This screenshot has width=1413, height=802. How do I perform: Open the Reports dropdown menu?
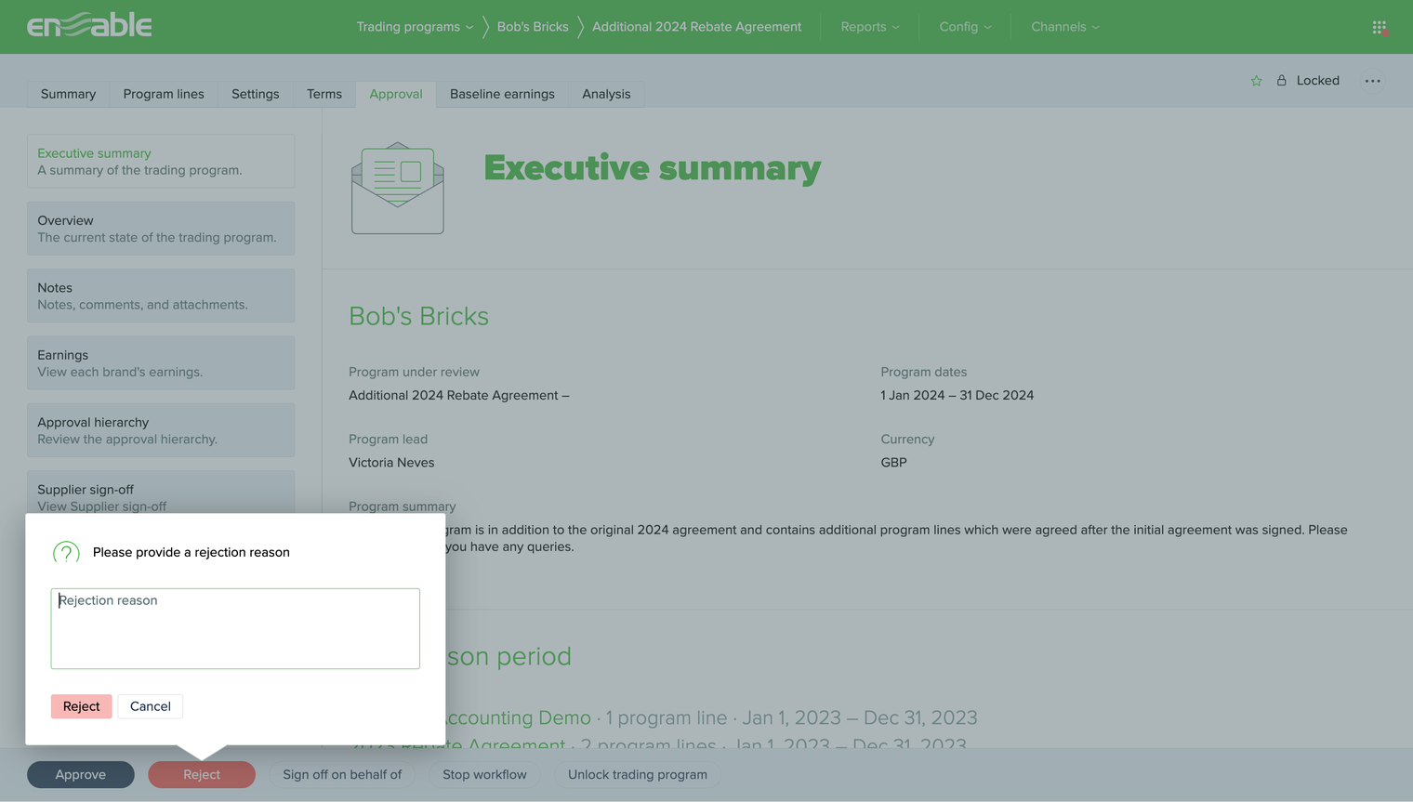tap(870, 27)
